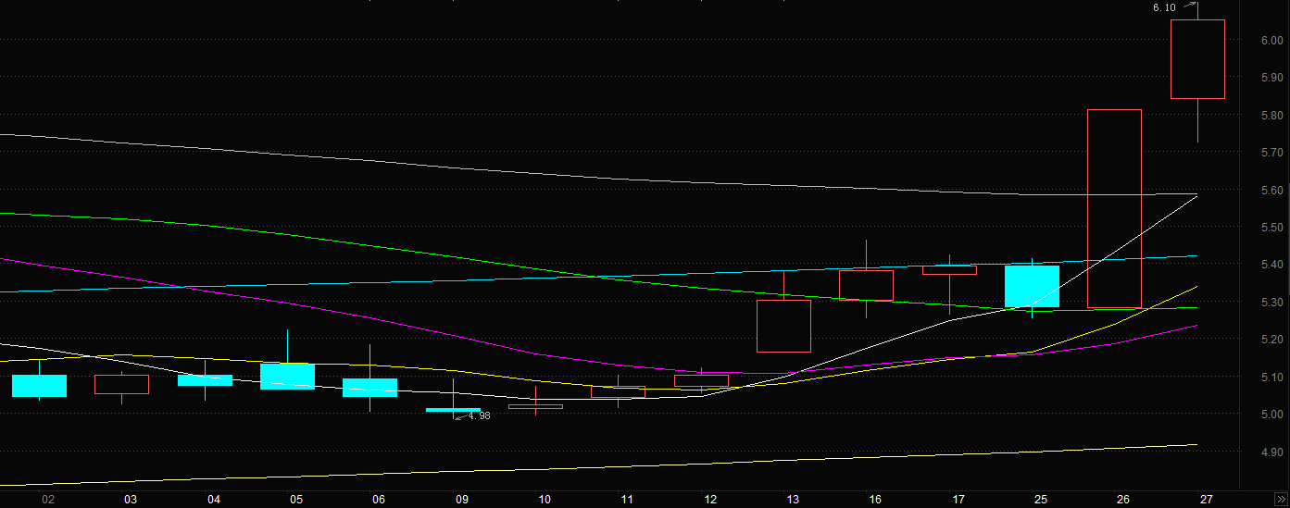Click the 6.10 high price annotation
This screenshot has width=1290, height=508.
(1164, 7)
